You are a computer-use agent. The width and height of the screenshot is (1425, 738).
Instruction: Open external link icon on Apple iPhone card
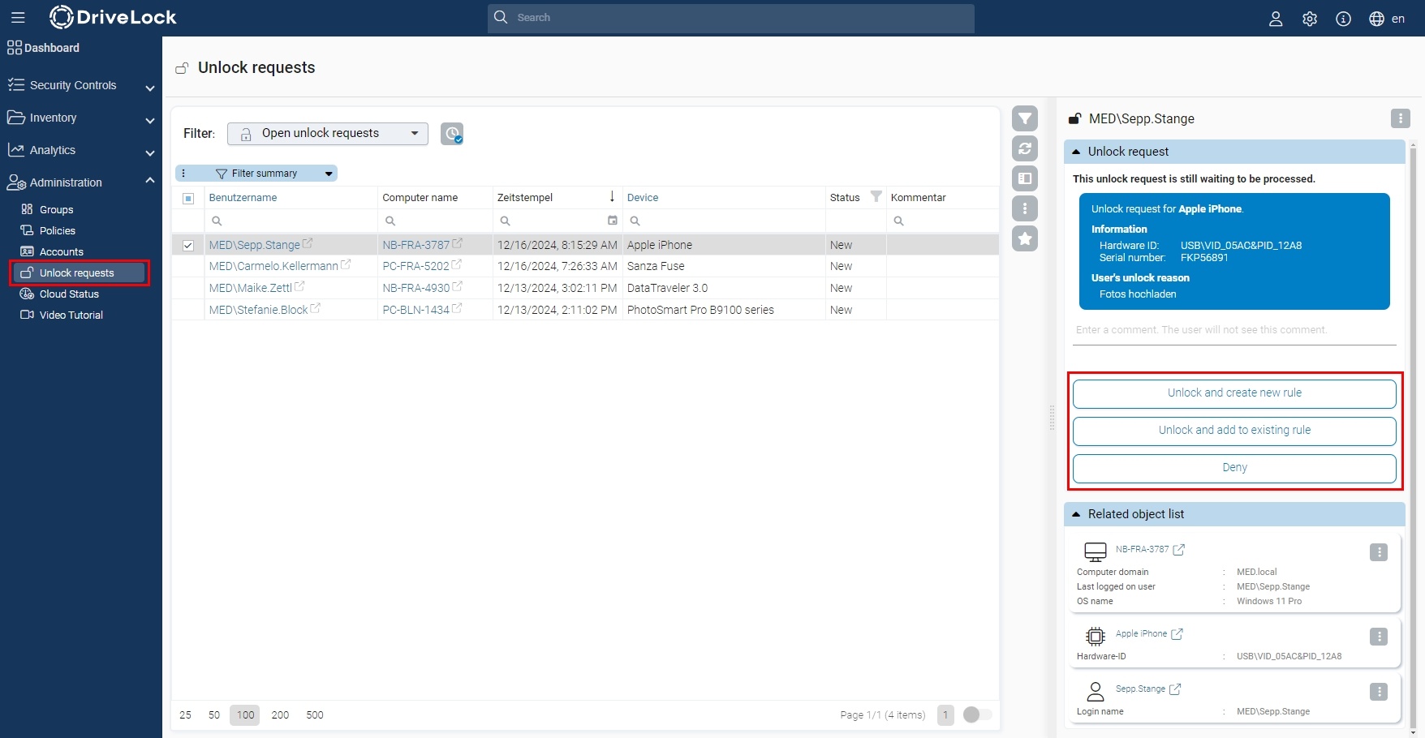pos(1177,634)
